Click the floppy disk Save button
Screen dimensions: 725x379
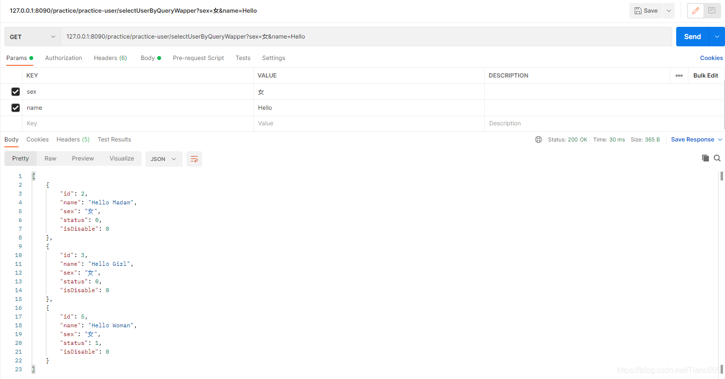645,11
